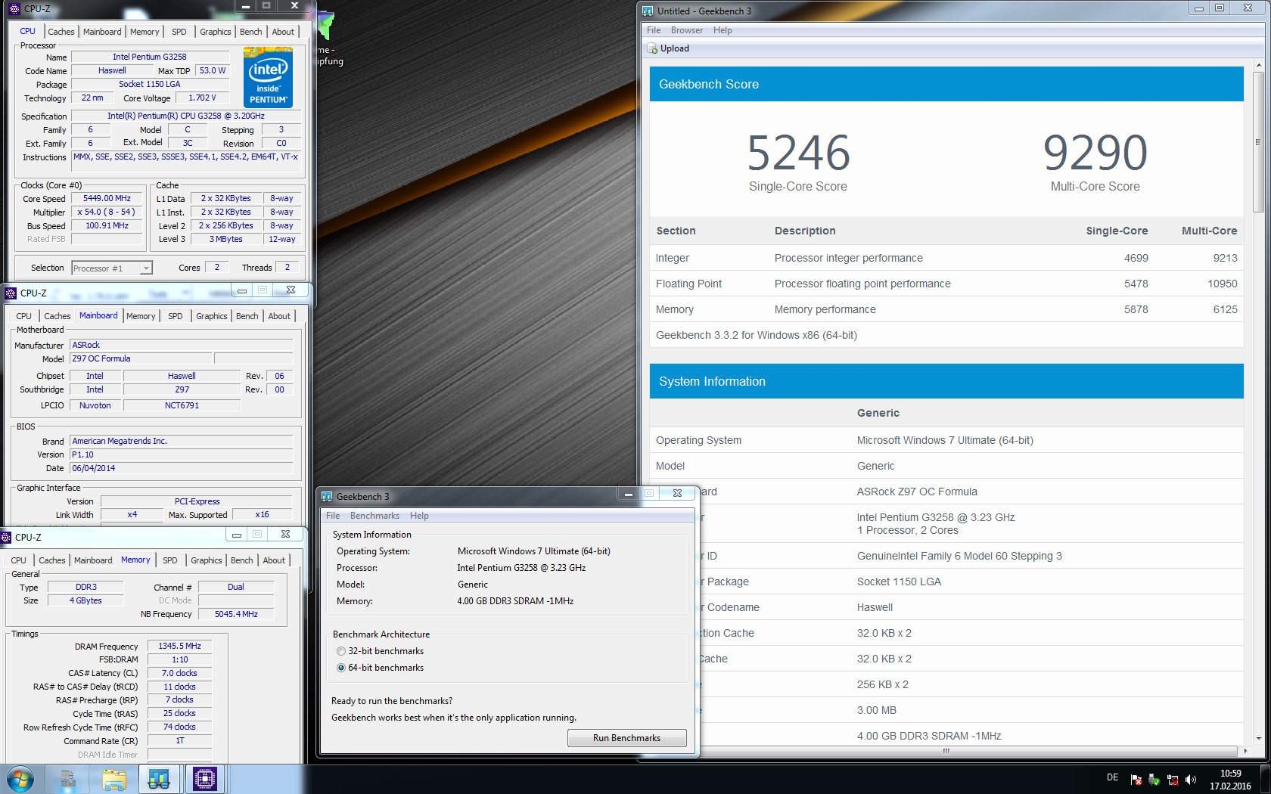Click the grey pinned document app on taskbar
1271x794 pixels.
68,779
